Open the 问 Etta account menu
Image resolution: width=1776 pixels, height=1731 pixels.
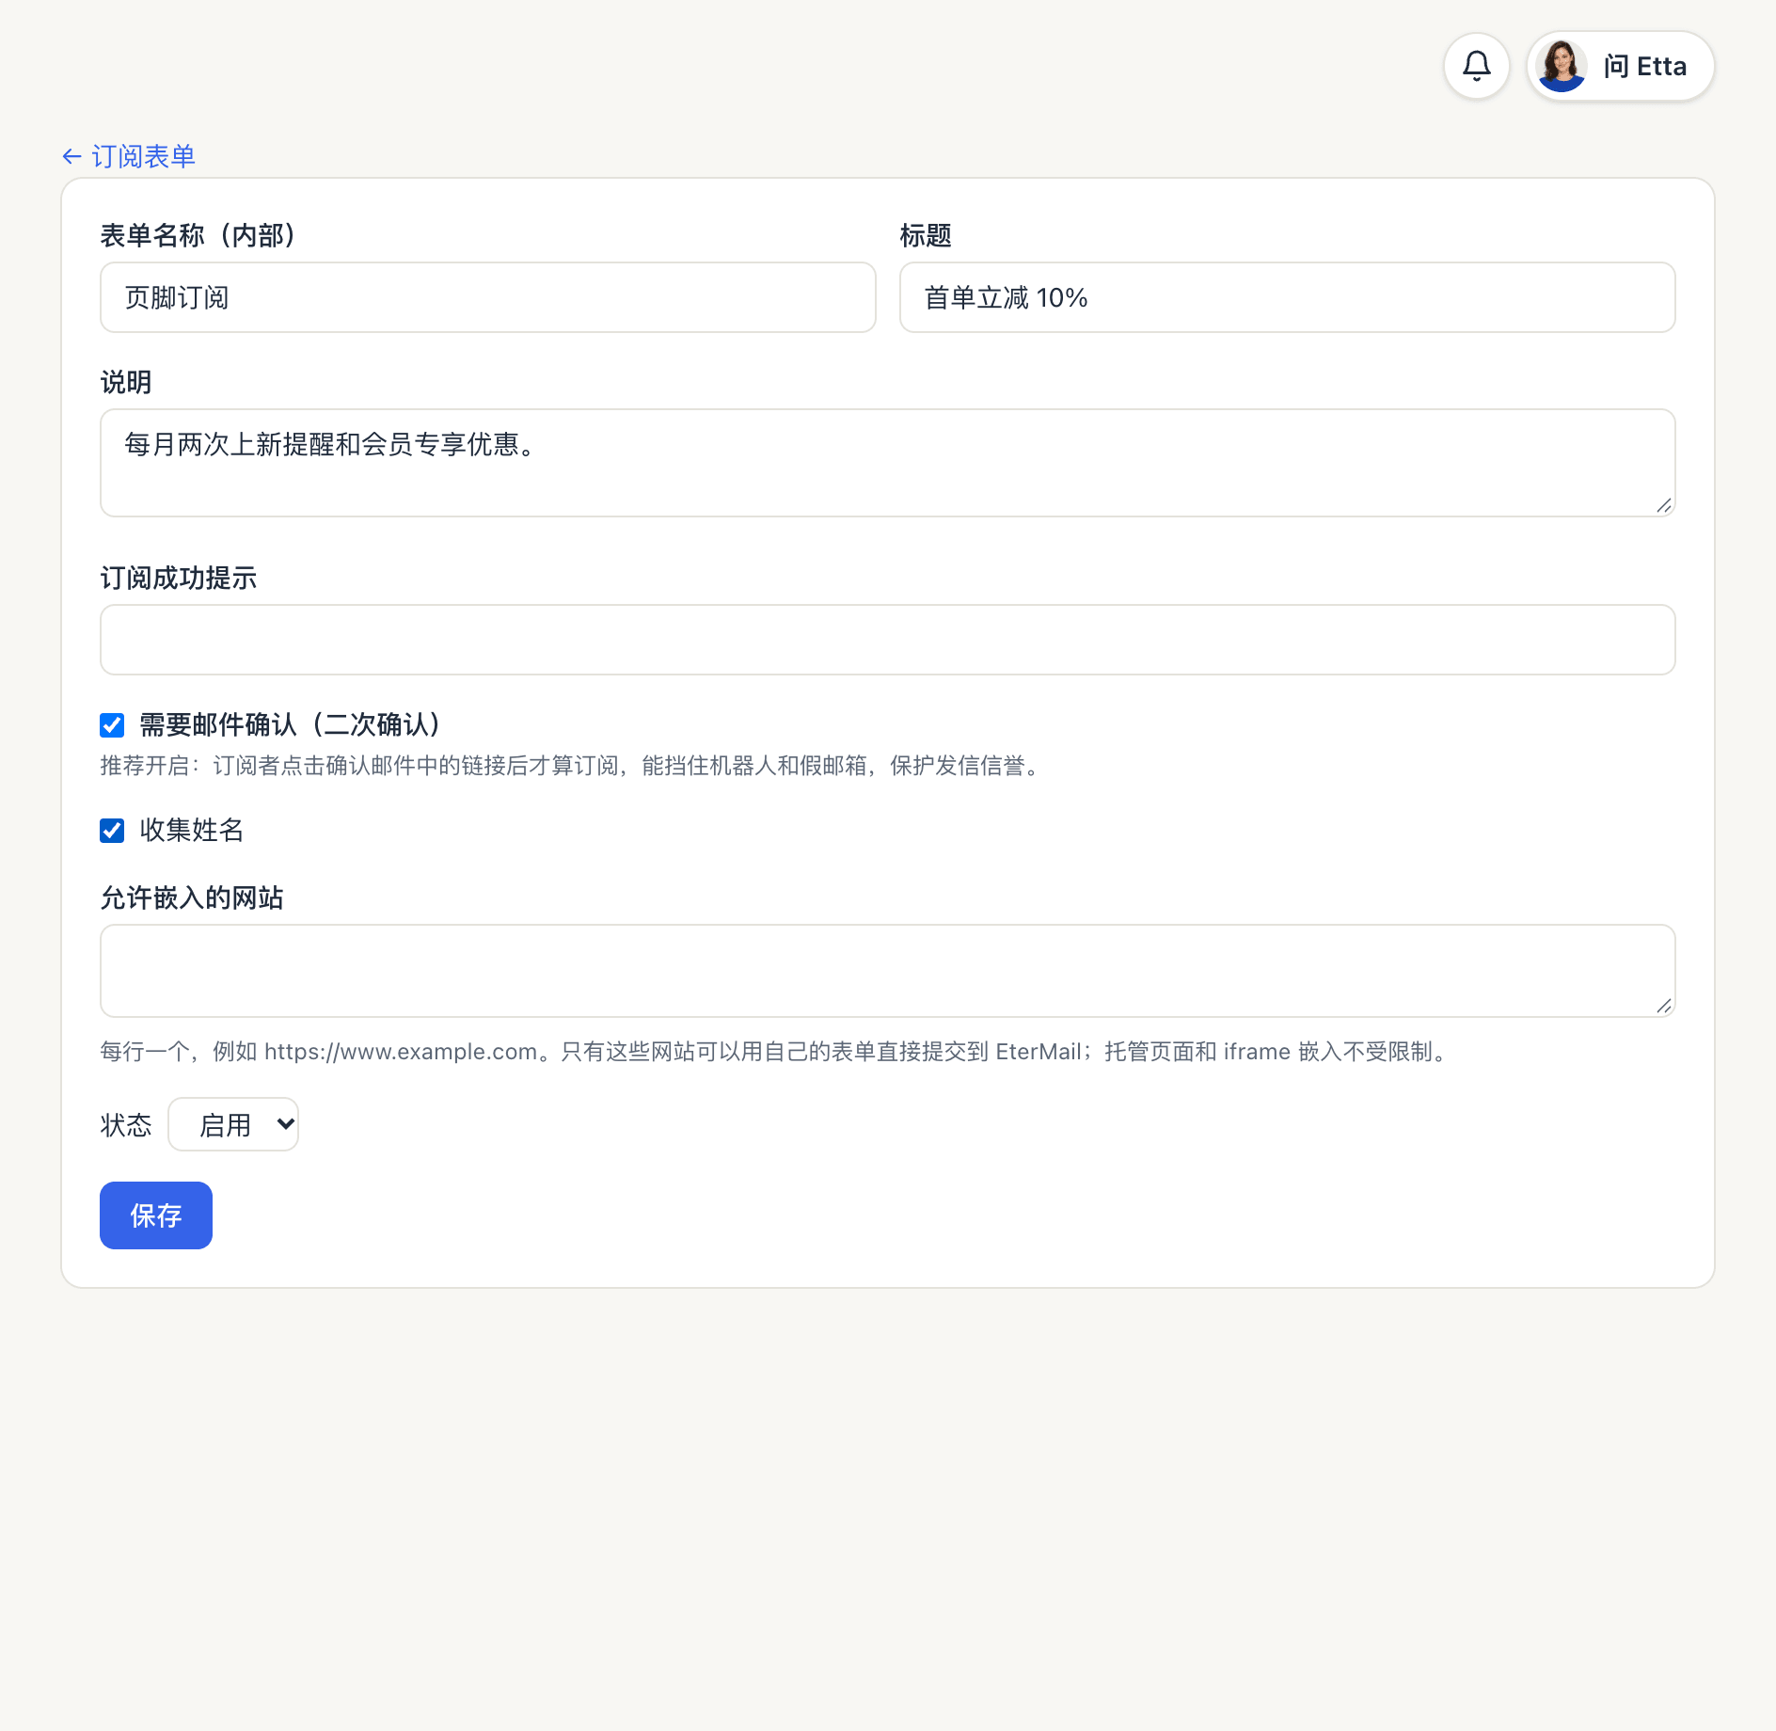1620,66
